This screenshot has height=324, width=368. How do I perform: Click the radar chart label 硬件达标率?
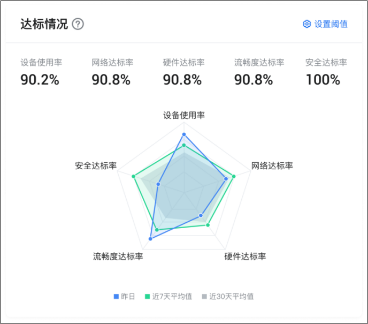click(x=245, y=256)
